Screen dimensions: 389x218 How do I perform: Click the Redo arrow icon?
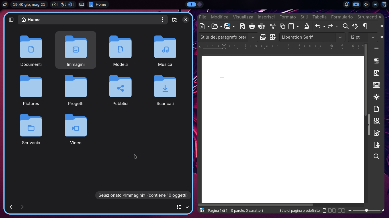330,26
